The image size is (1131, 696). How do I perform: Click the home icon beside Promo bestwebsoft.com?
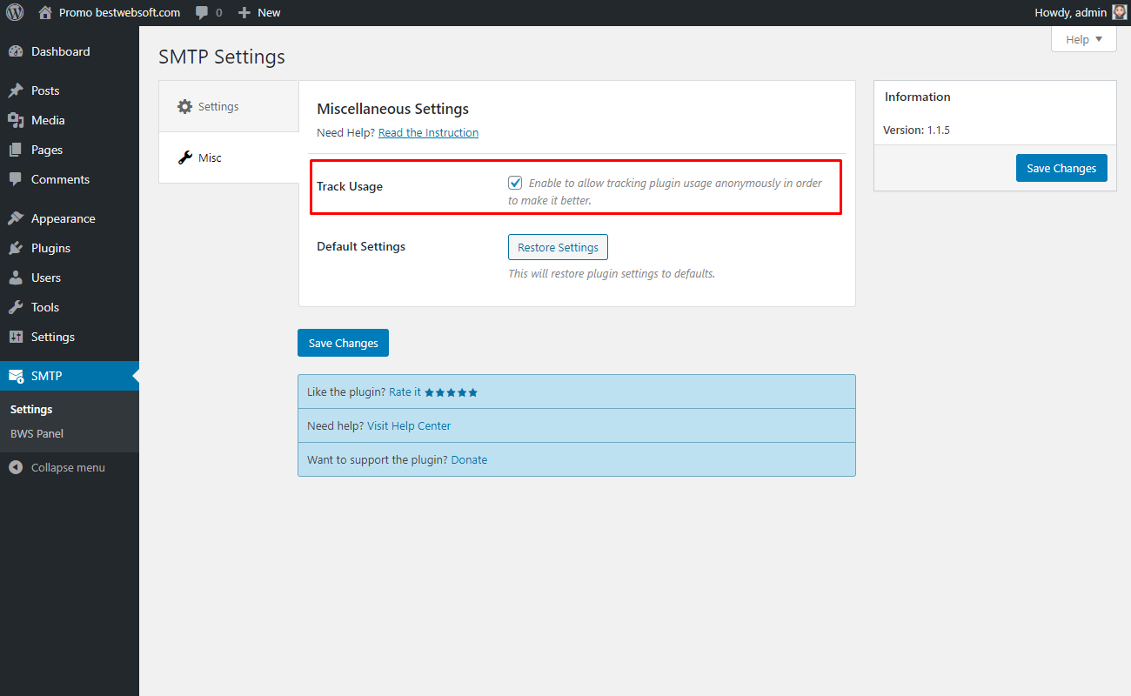[45, 12]
